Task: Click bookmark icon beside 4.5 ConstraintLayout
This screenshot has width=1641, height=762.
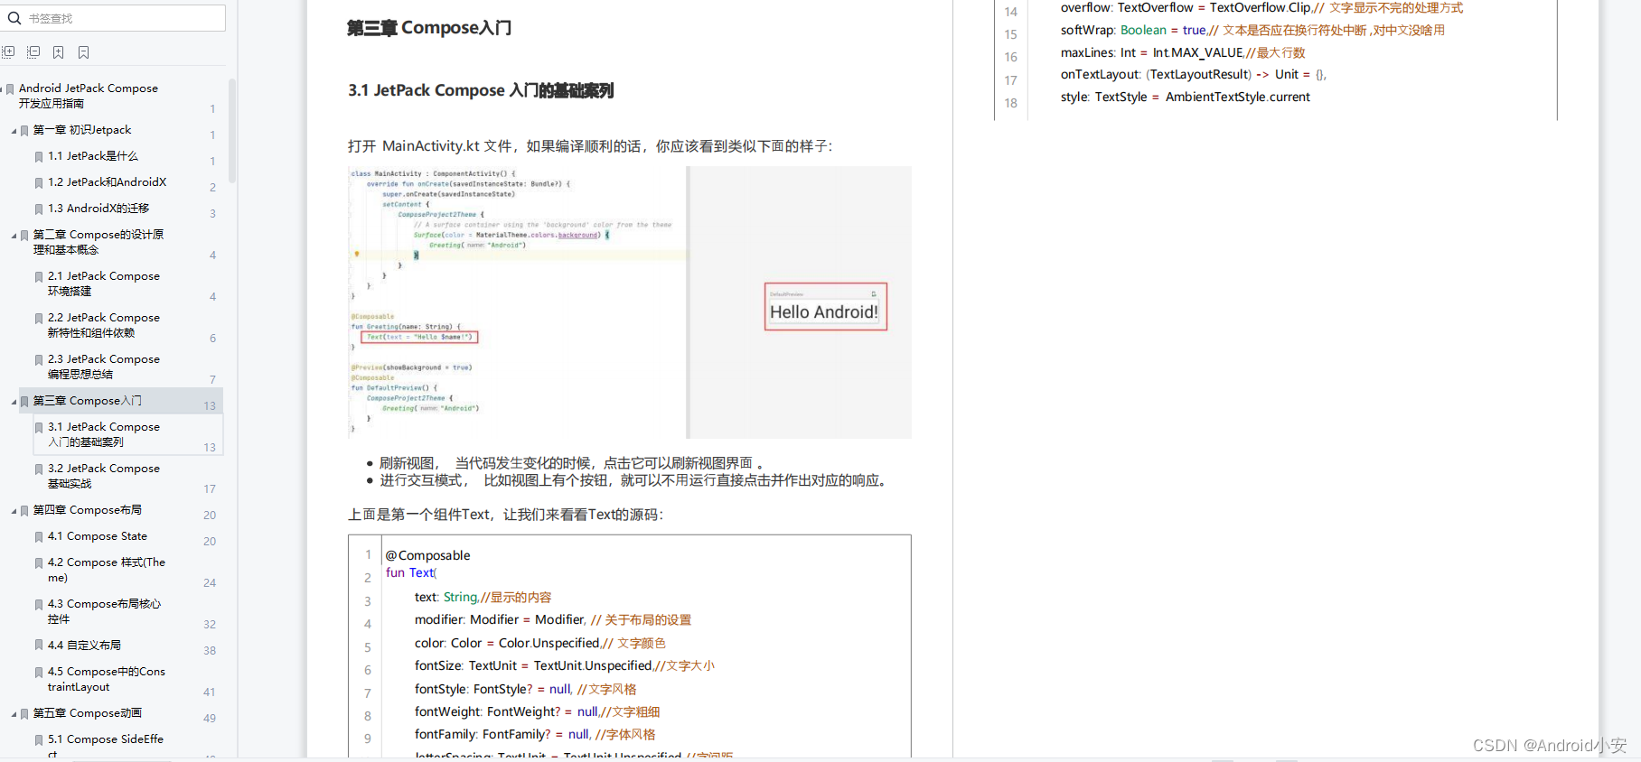Action: click(39, 673)
